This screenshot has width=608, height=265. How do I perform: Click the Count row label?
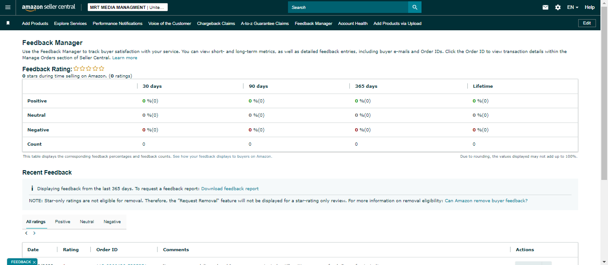click(34, 144)
